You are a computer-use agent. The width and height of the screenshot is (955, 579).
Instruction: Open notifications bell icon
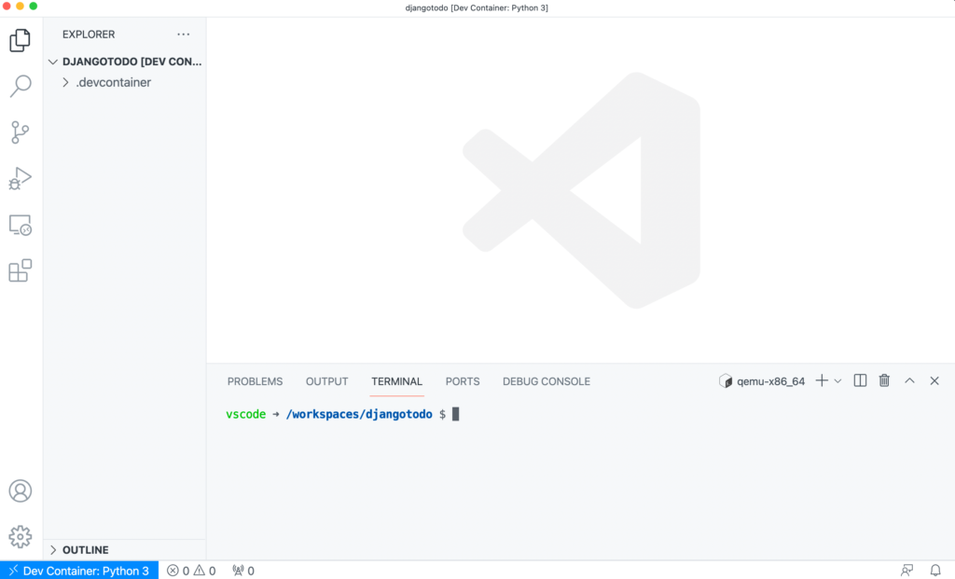(x=935, y=571)
